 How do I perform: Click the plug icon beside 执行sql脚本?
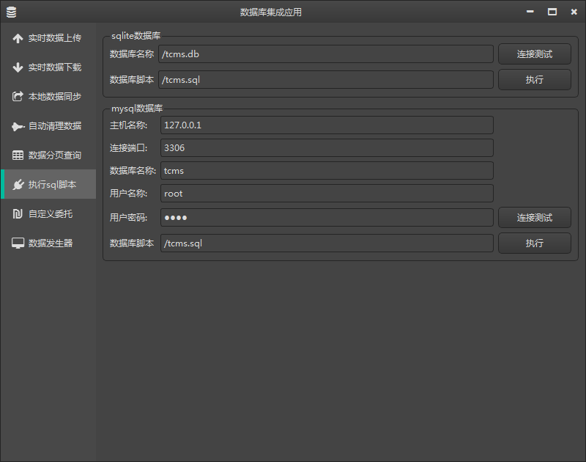tap(18, 184)
